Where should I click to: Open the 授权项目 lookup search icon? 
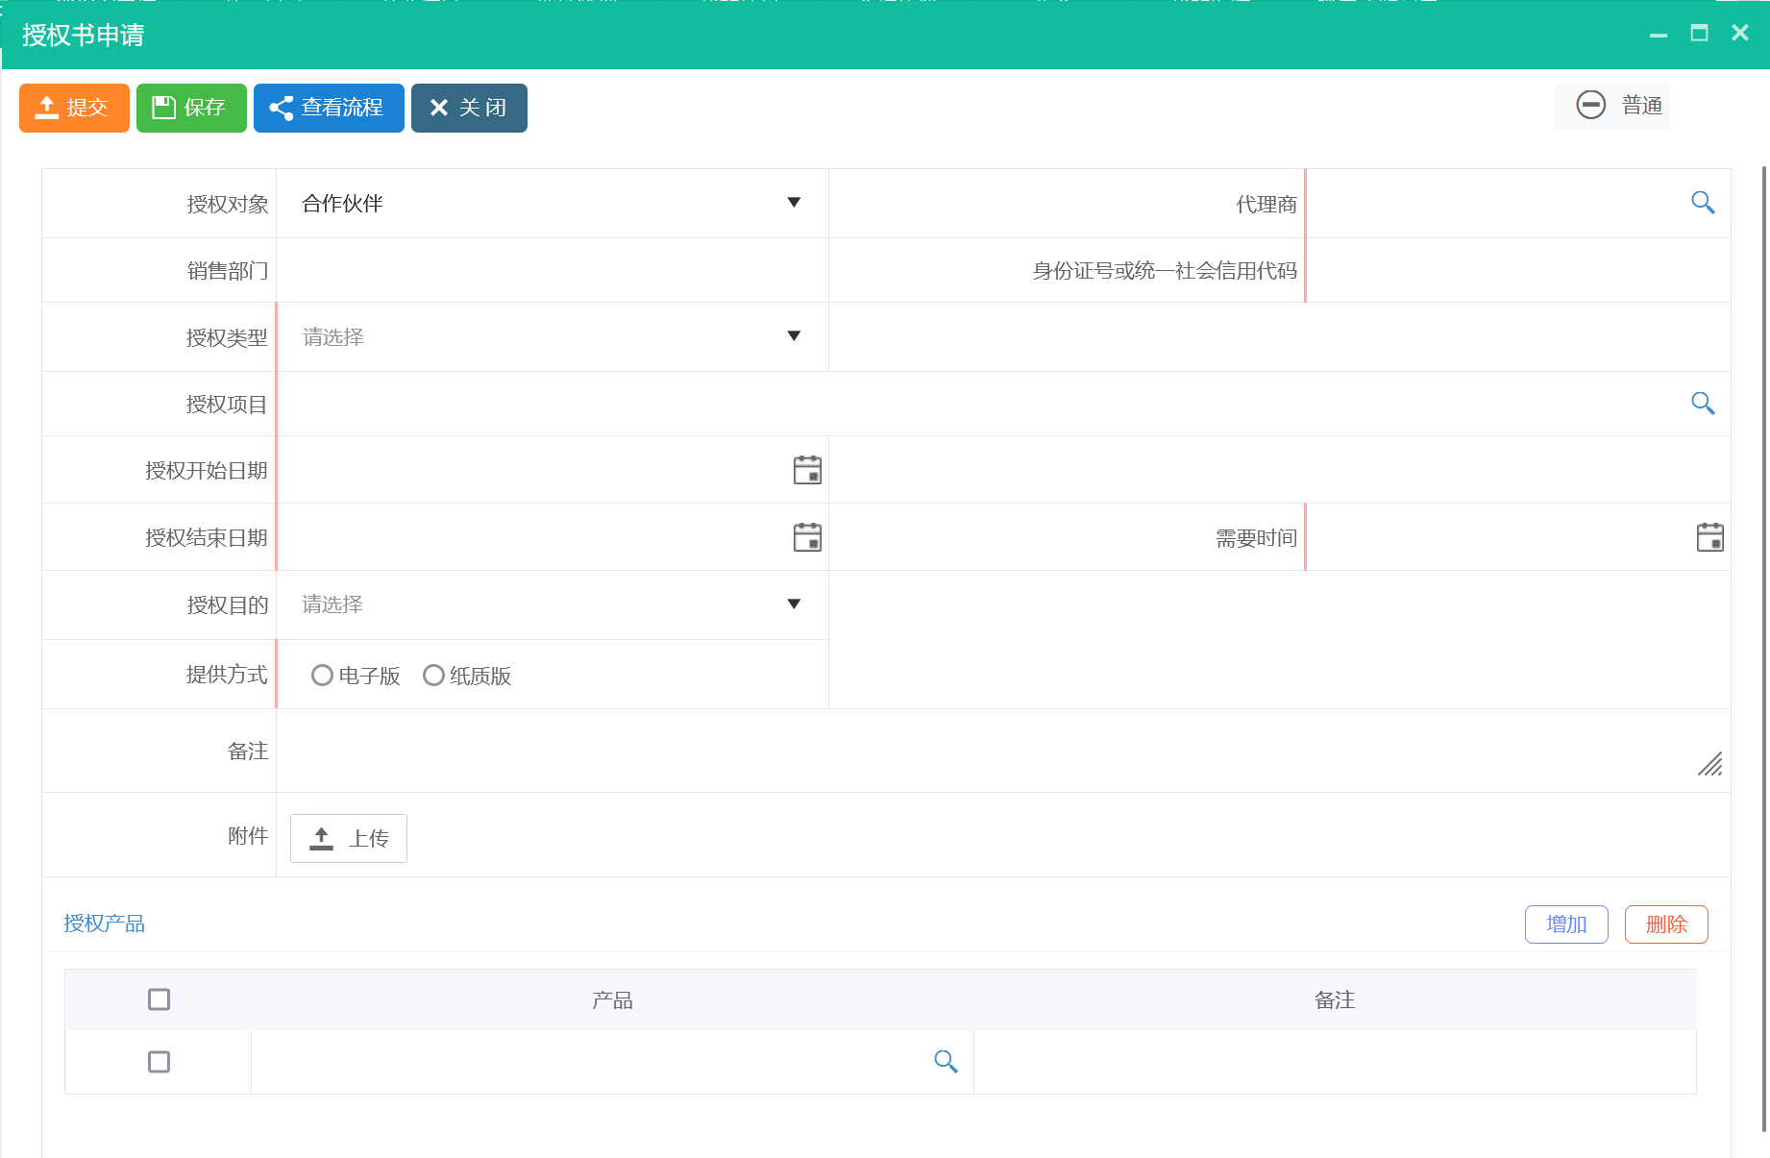1702,404
